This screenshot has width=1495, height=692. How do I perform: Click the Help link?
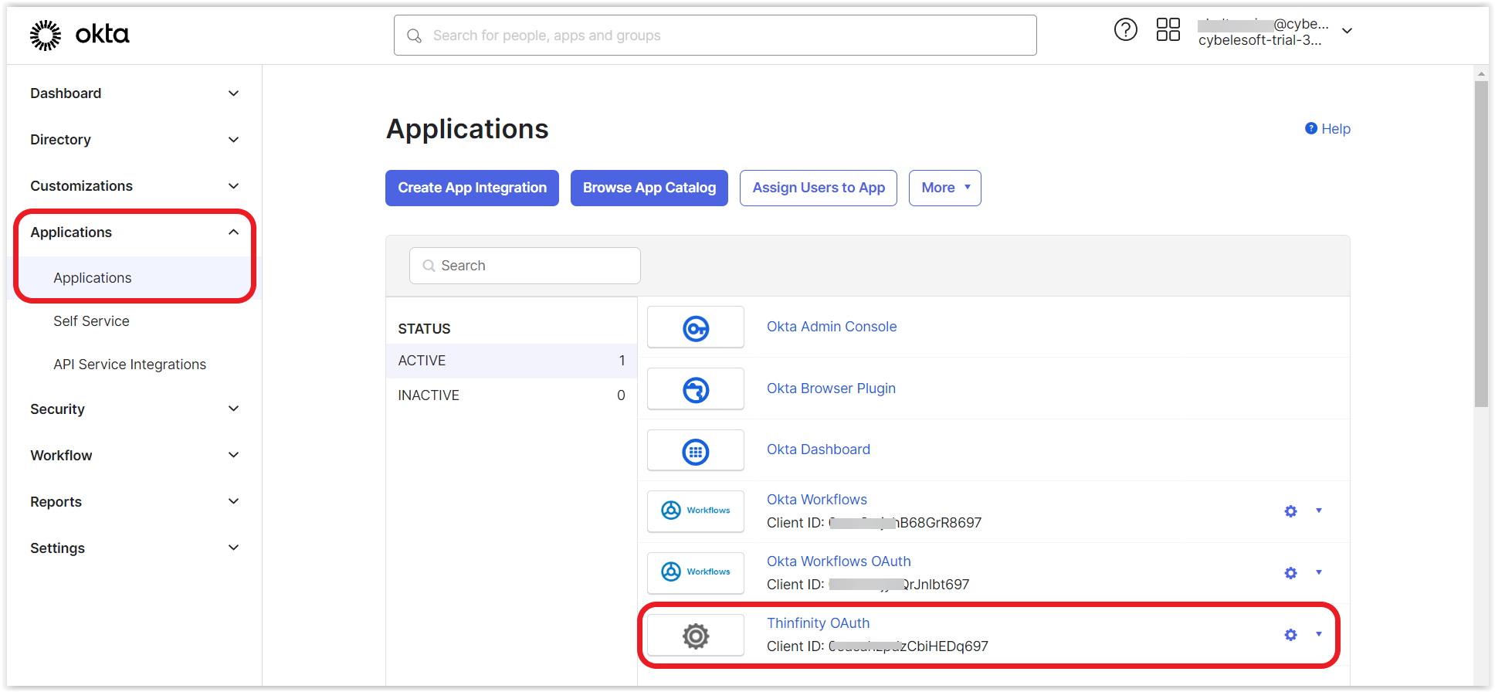click(1336, 129)
